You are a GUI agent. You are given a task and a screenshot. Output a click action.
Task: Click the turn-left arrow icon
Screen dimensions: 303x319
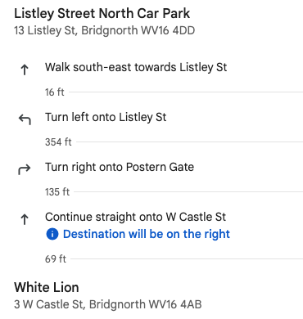(25, 119)
